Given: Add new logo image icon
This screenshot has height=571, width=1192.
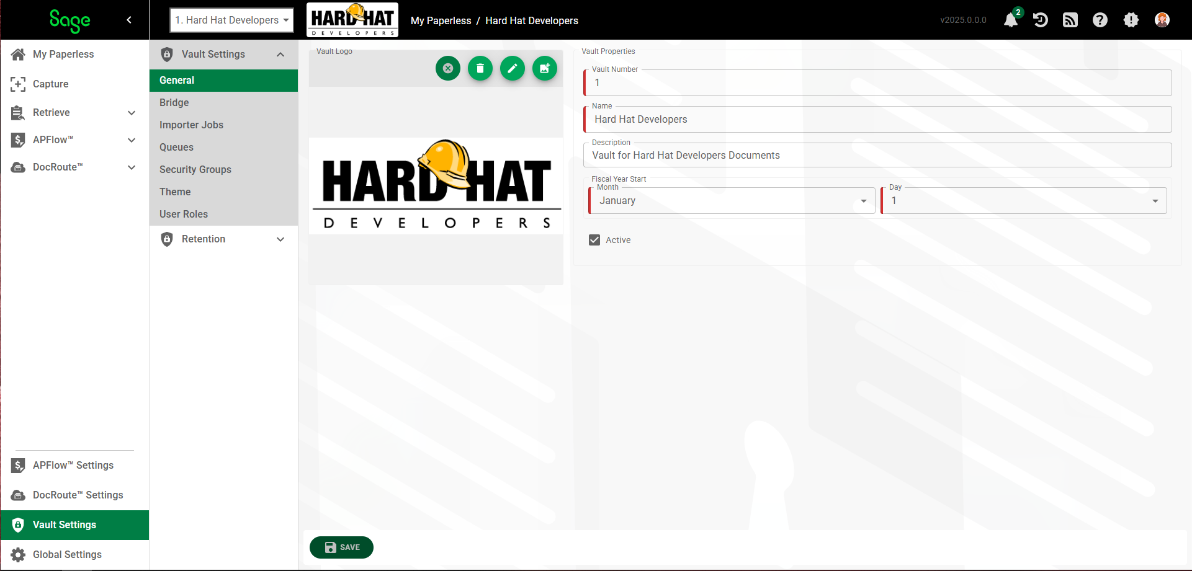Looking at the screenshot, I should tap(545, 68).
